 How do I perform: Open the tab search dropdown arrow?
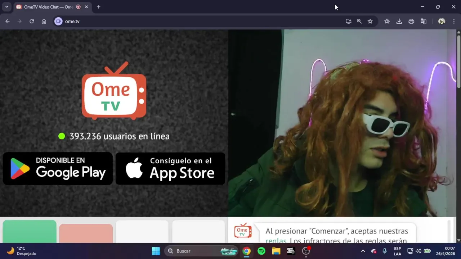(x=6, y=7)
